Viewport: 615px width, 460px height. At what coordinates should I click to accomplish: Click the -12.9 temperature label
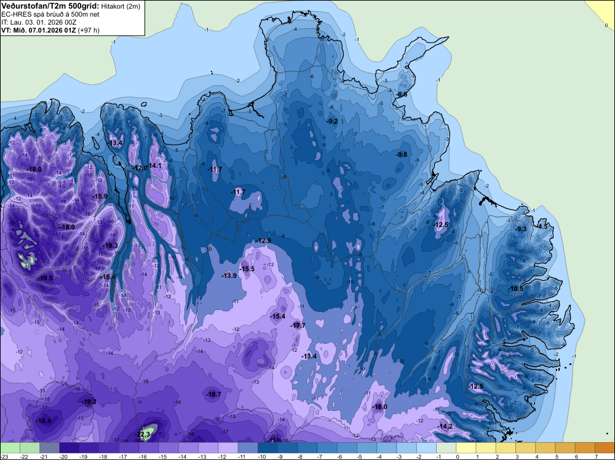tap(263, 240)
